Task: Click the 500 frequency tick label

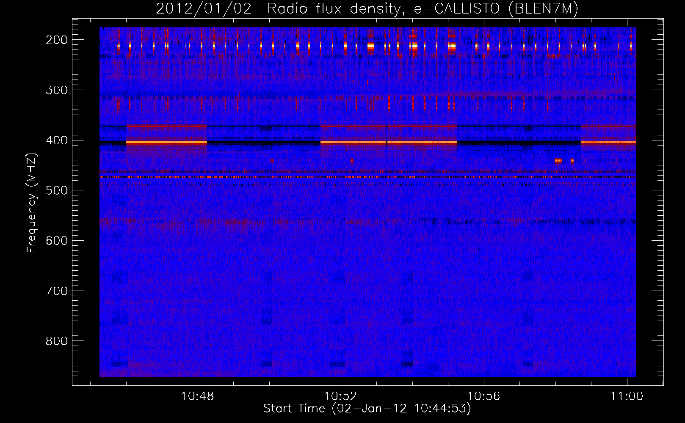Action: [57, 190]
